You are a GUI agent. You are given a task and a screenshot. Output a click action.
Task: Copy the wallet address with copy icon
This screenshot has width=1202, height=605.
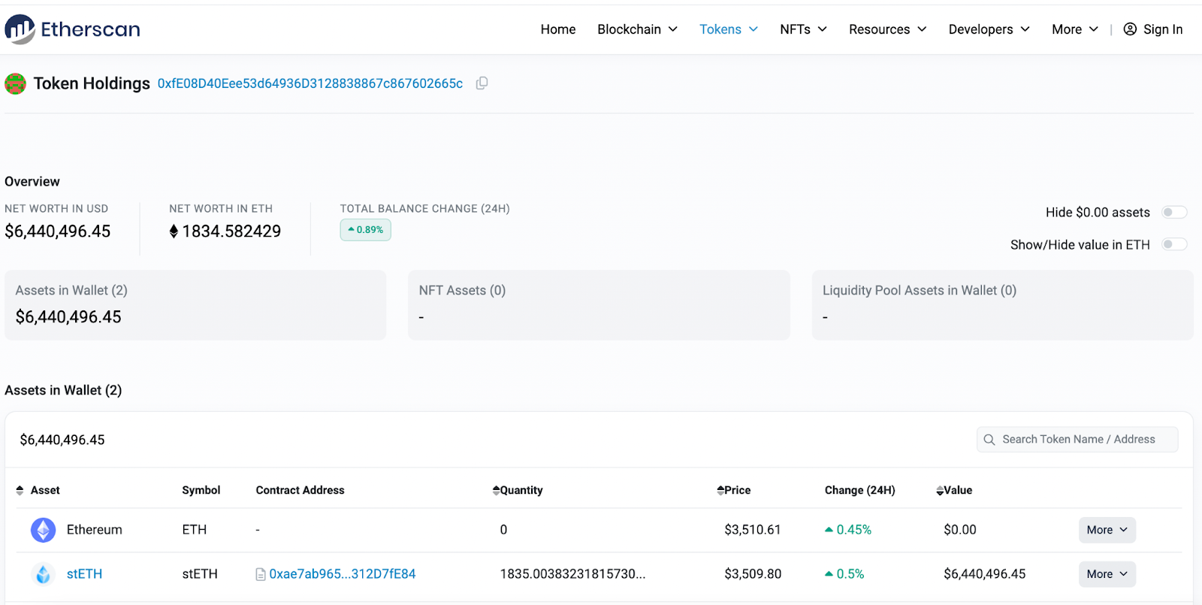click(x=482, y=83)
